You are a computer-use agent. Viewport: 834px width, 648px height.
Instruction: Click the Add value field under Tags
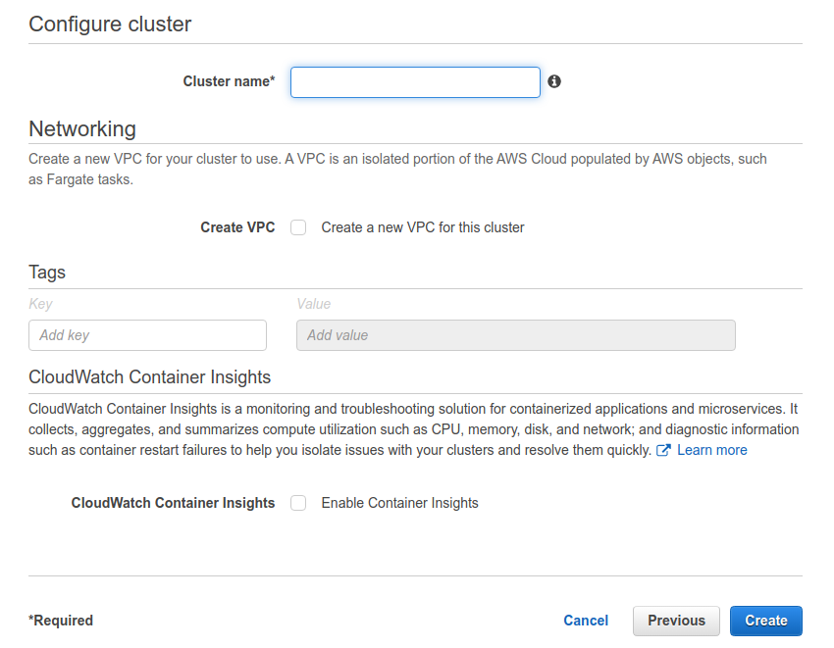(x=515, y=335)
